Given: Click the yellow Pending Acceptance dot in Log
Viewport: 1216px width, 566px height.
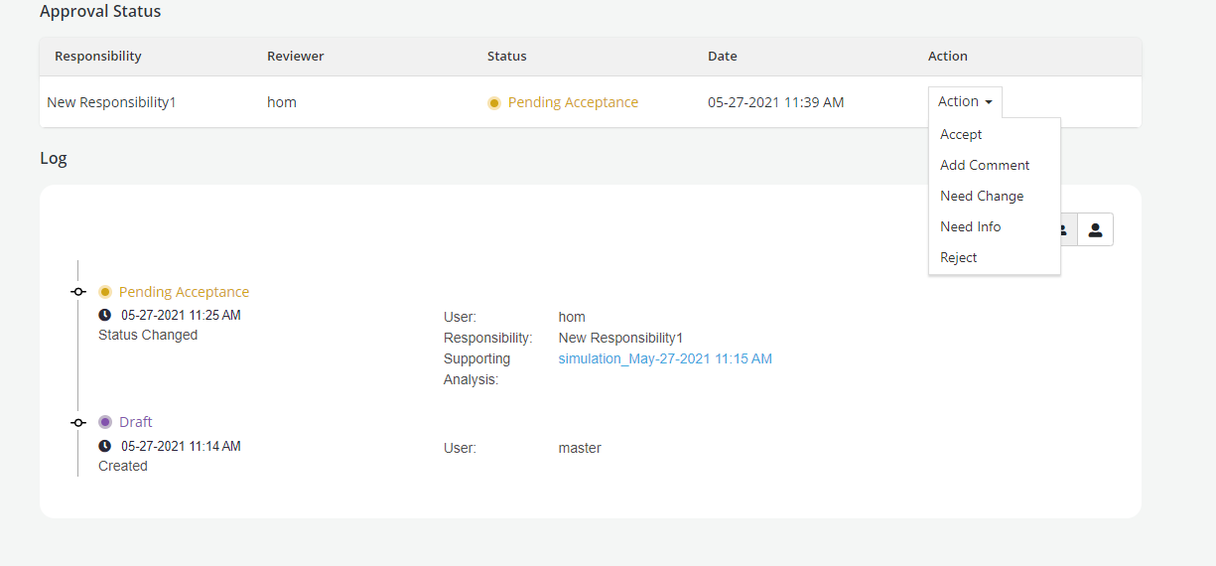Looking at the screenshot, I should pos(105,292).
